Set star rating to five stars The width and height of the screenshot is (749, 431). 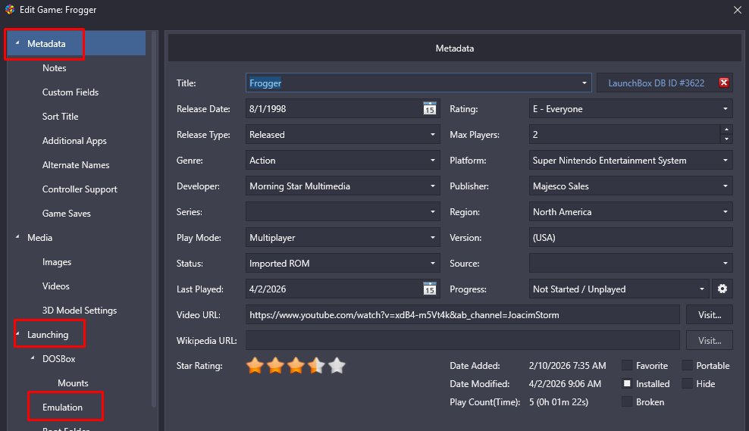tap(337, 366)
